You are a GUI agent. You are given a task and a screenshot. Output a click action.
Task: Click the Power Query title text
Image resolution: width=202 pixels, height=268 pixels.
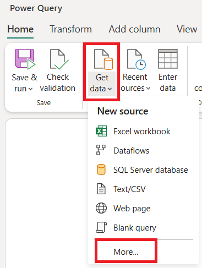(36, 8)
